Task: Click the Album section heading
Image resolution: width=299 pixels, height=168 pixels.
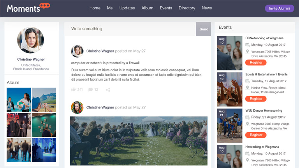Action: (x=13, y=82)
